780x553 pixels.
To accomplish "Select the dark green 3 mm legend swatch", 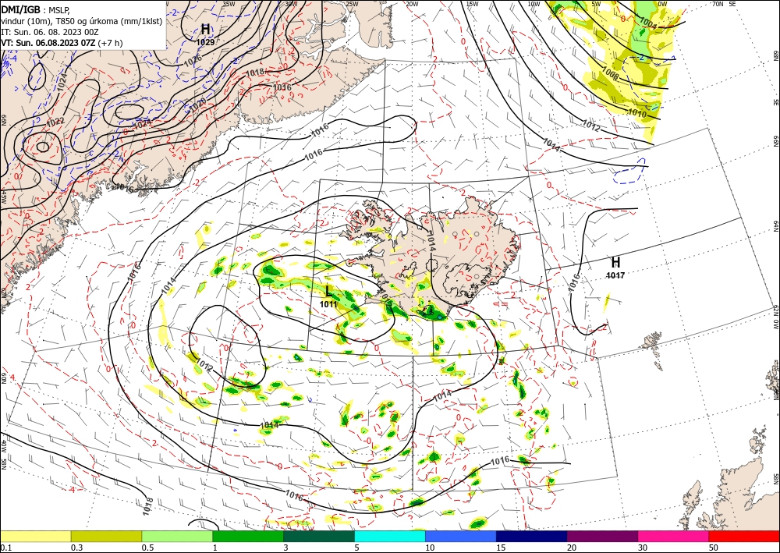I will point(319,536).
